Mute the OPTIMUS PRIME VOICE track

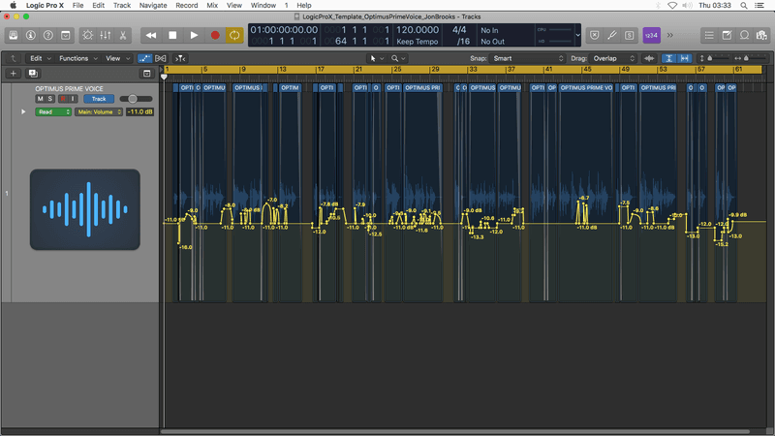pyautogui.click(x=40, y=99)
